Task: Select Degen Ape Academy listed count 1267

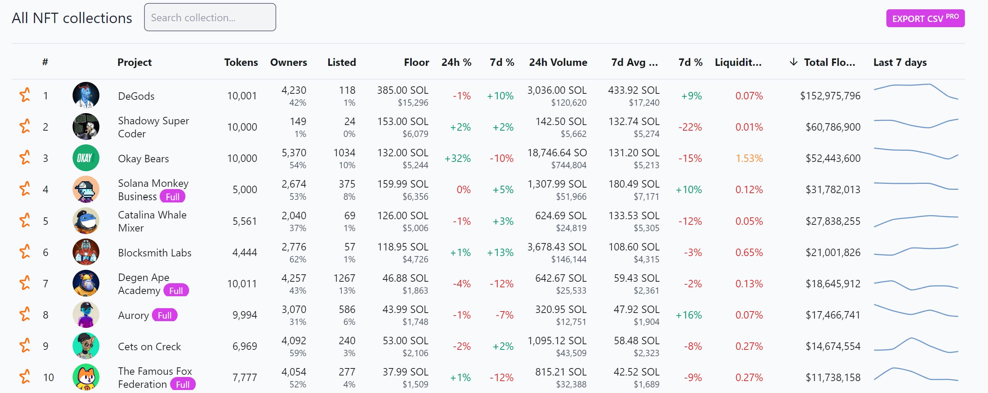Action: (x=344, y=278)
